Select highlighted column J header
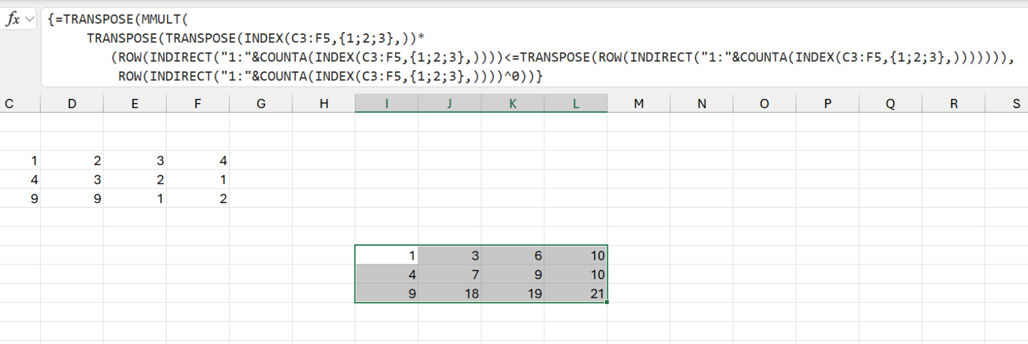 (449, 104)
